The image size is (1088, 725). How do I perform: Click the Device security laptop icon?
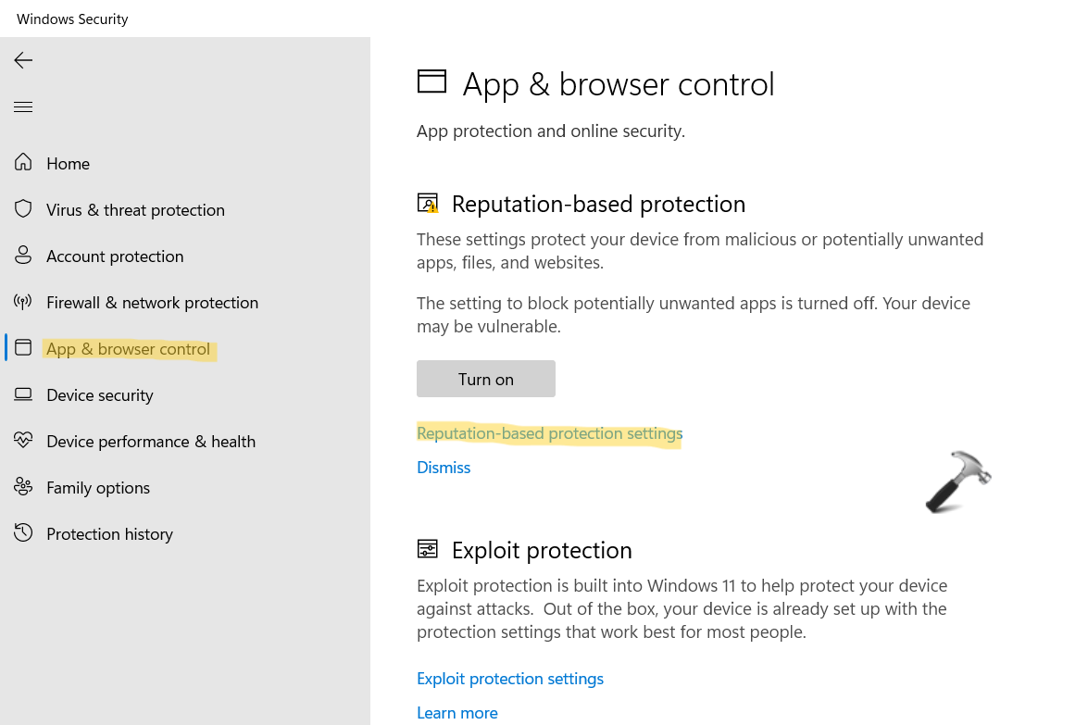[23, 394]
